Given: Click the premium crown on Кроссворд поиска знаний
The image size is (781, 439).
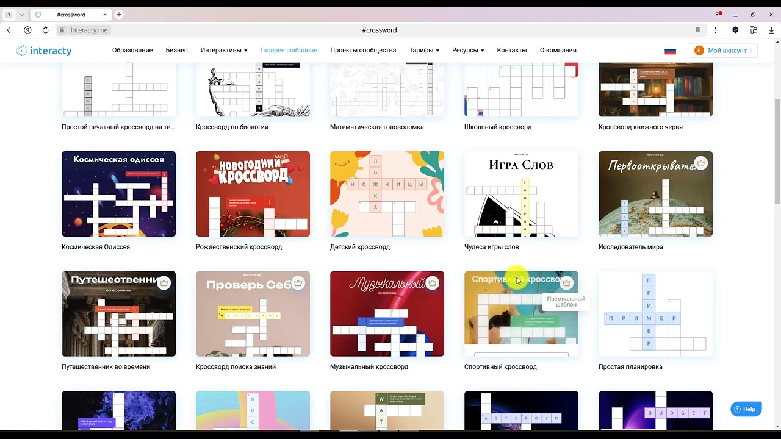Looking at the screenshot, I should [298, 283].
